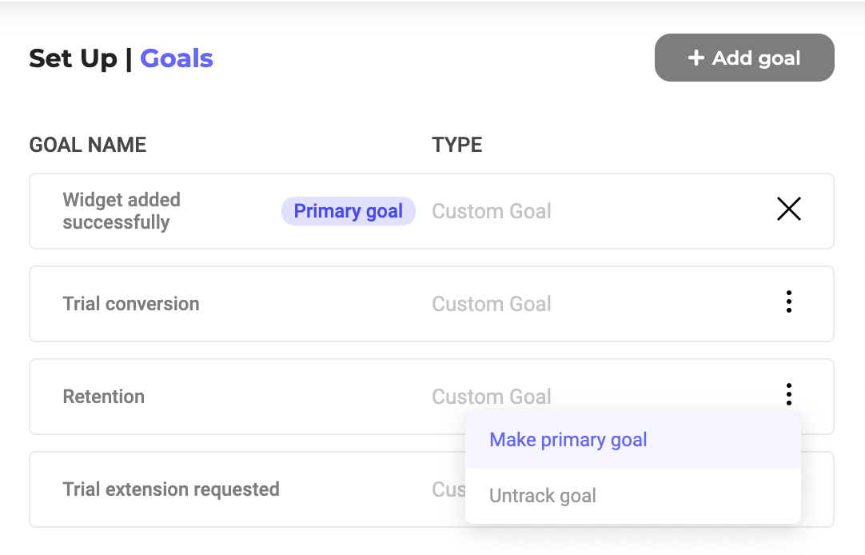The width and height of the screenshot is (865, 555).
Task: Select the Trial extension requested goal
Action: 171,489
